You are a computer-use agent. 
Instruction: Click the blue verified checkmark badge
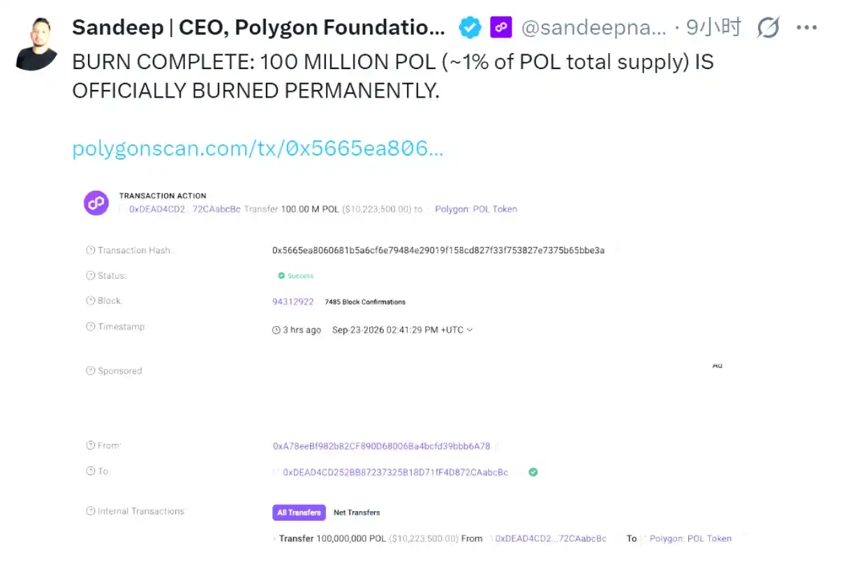[470, 28]
